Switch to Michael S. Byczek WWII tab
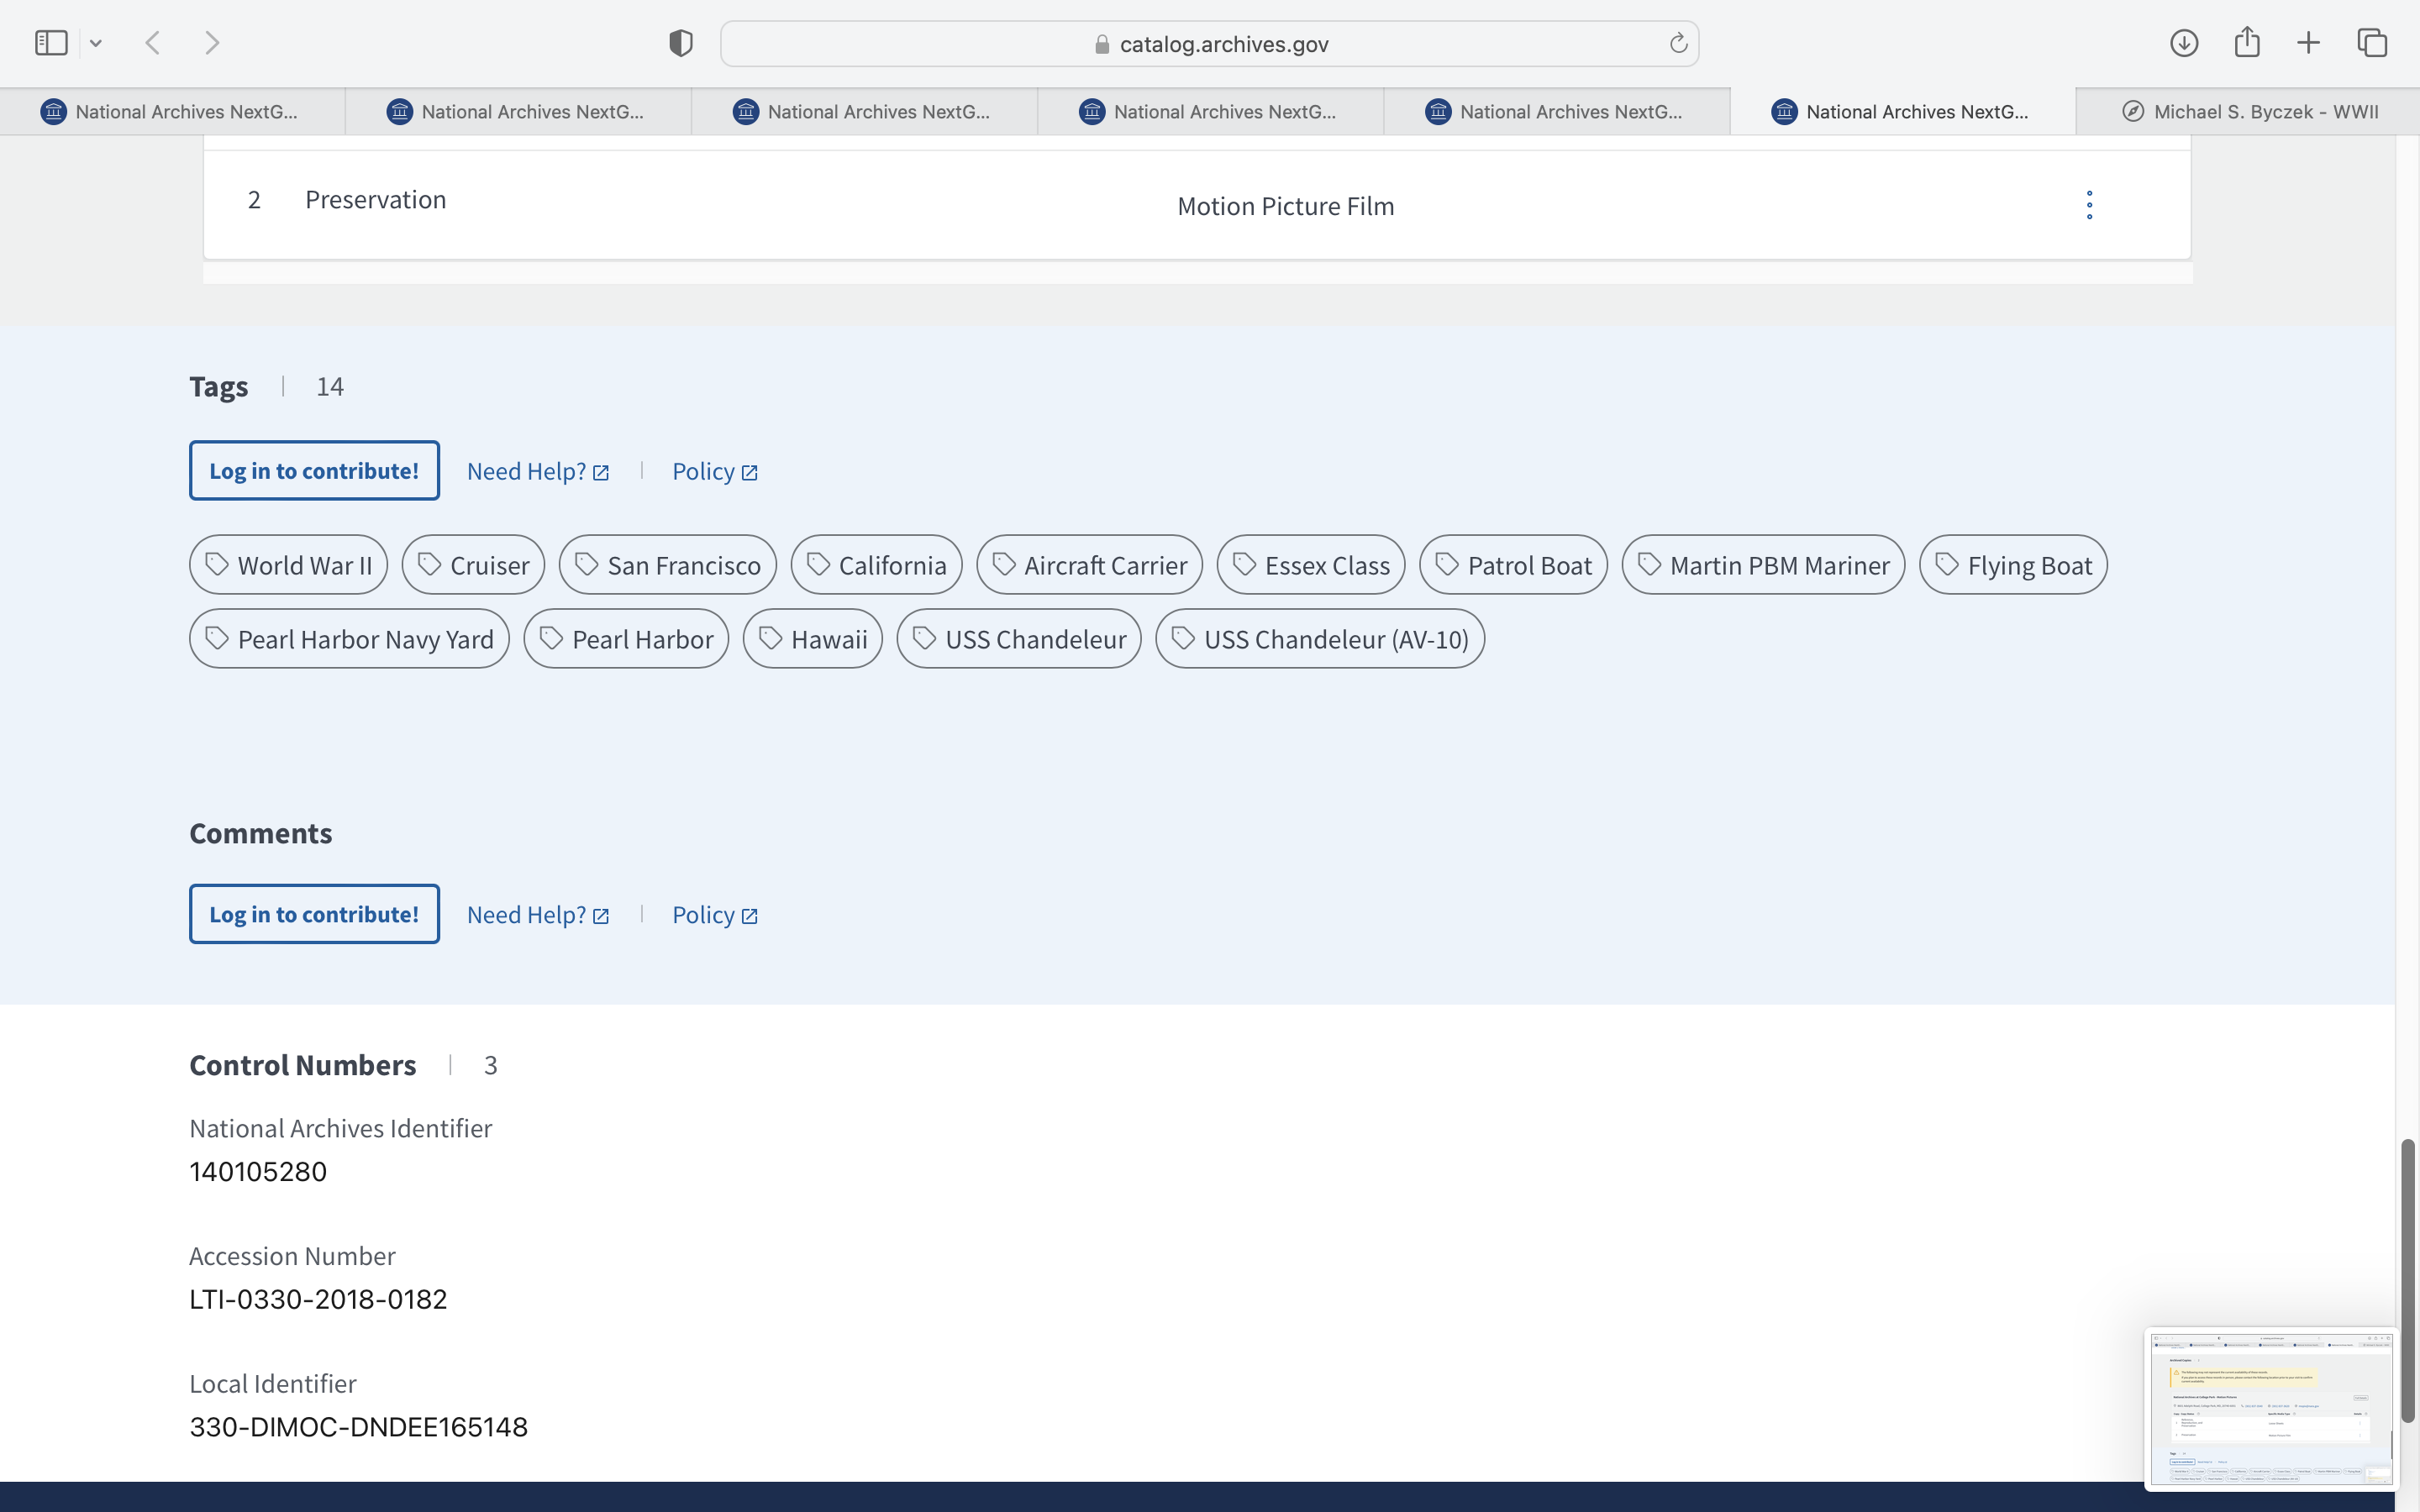Image resolution: width=2420 pixels, height=1512 pixels. tap(2250, 112)
